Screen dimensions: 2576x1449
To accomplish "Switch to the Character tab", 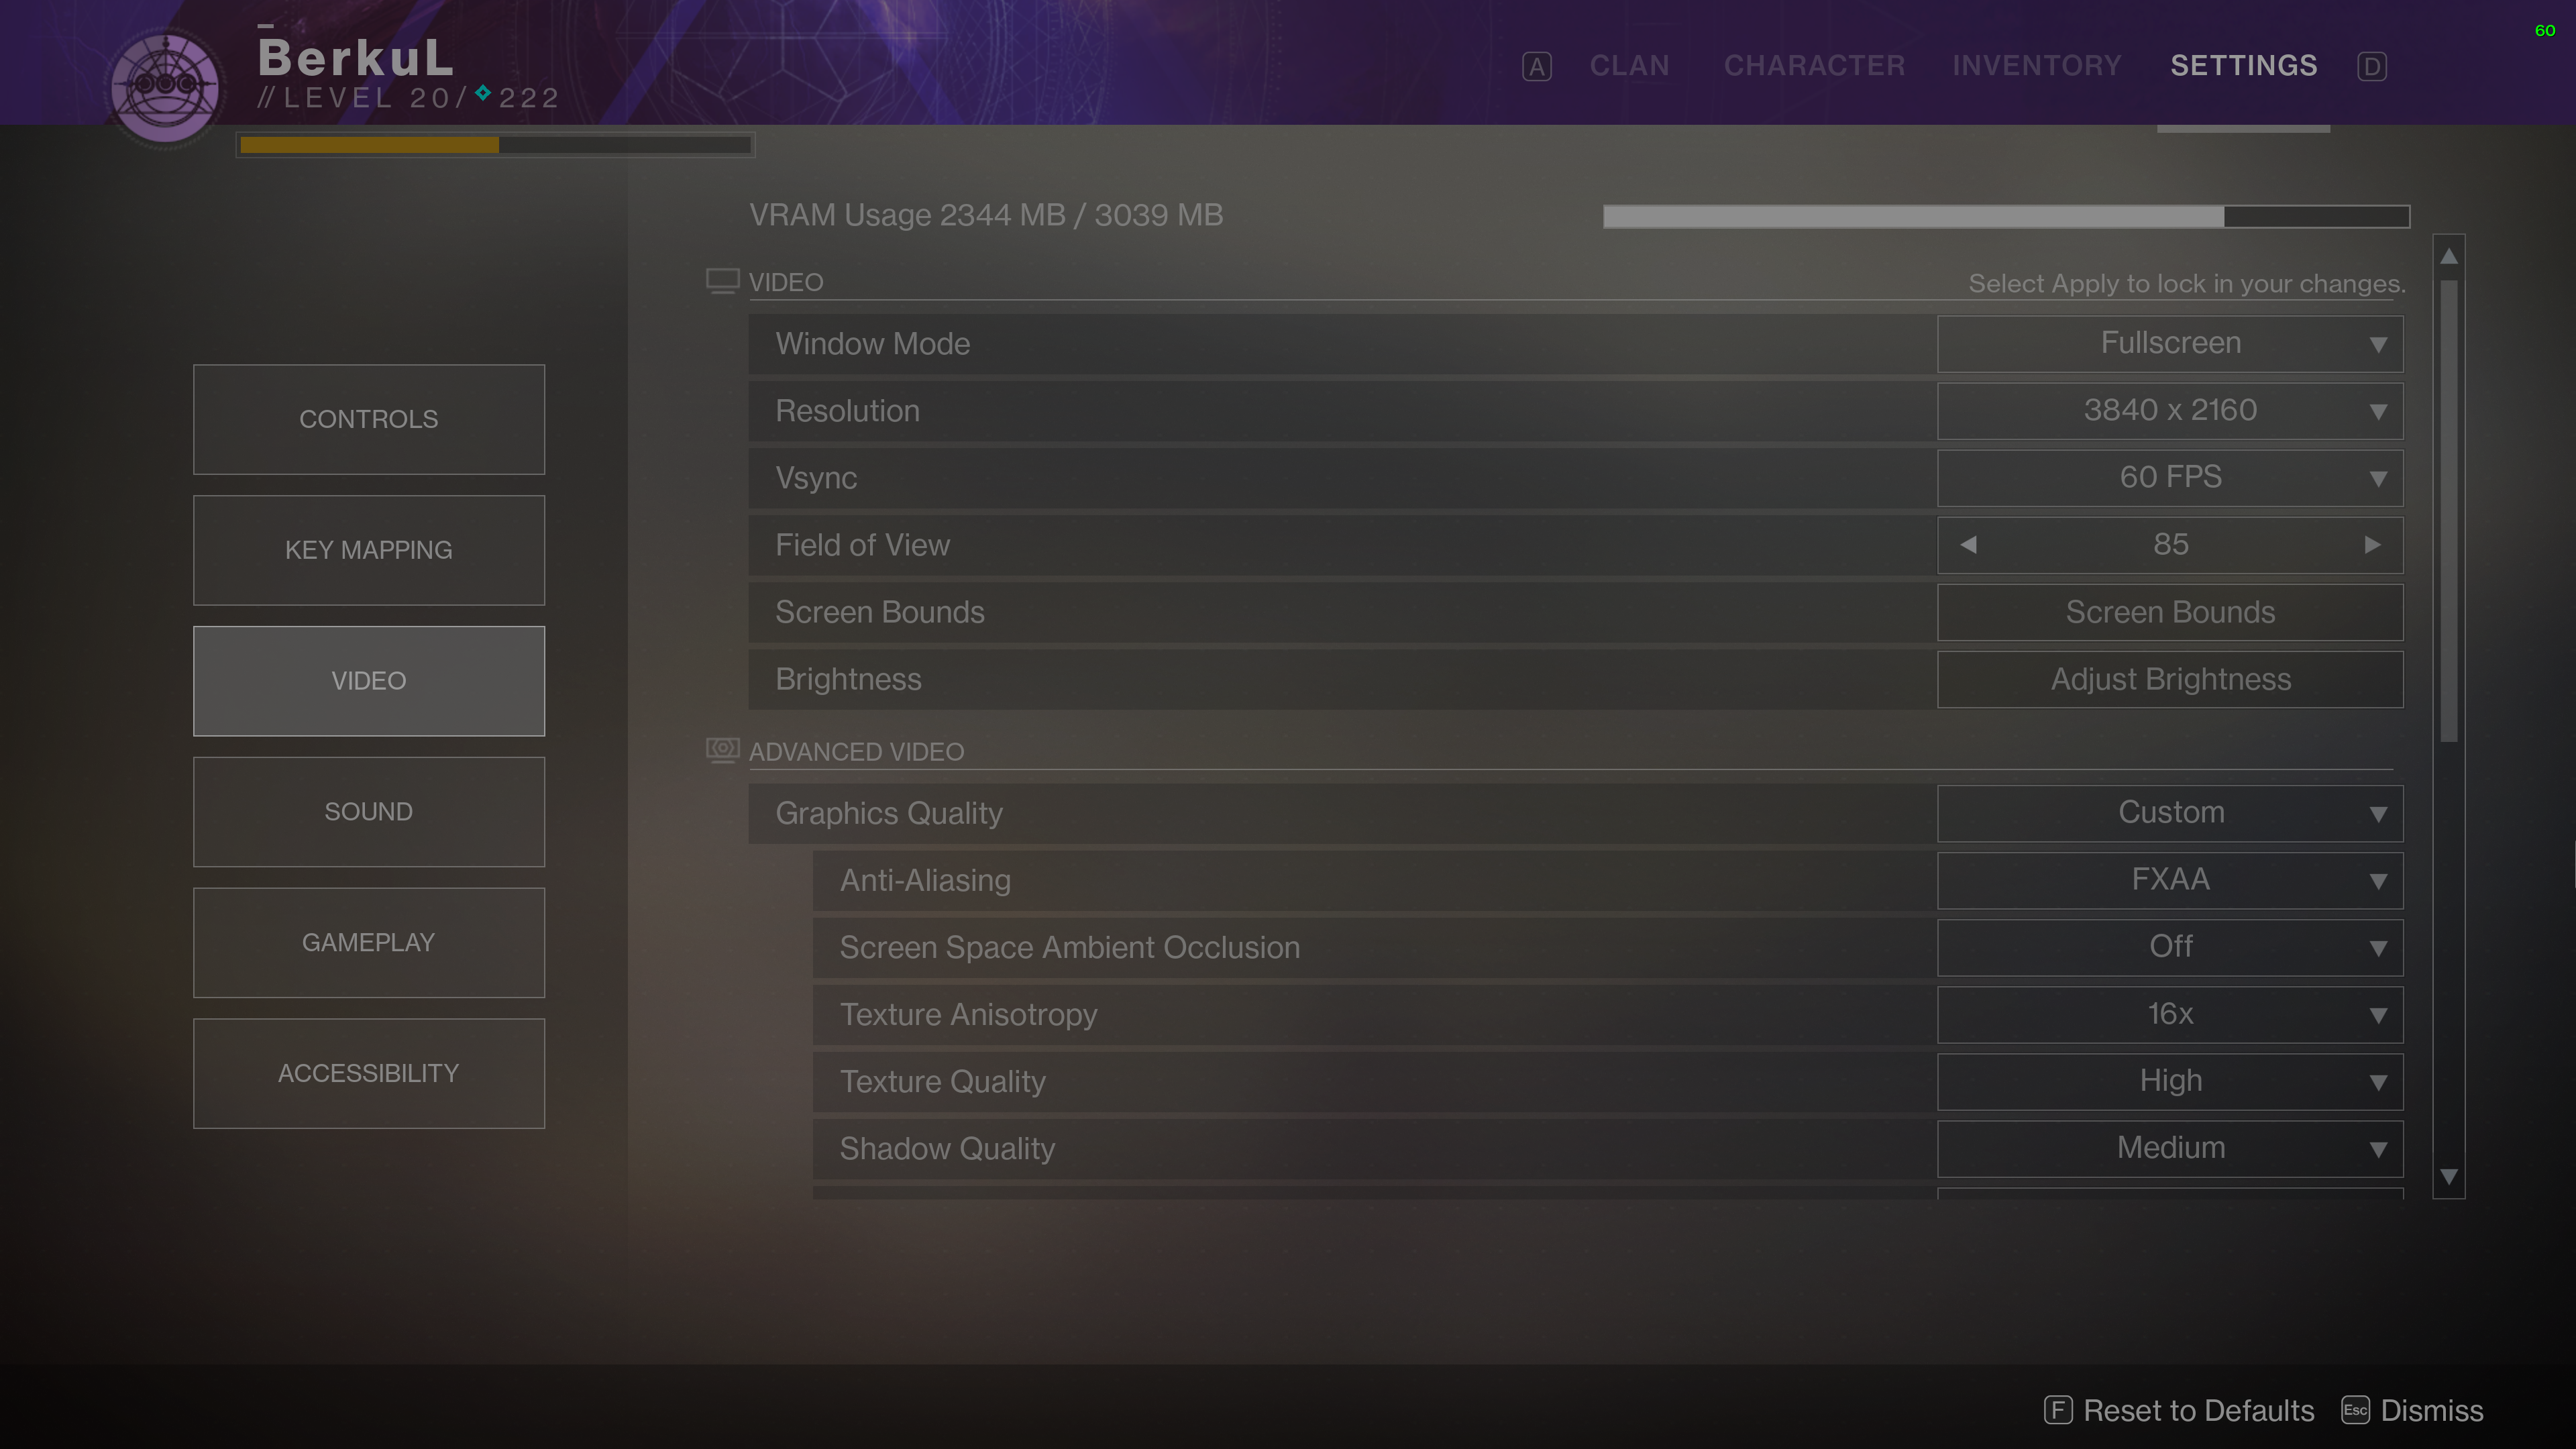I will [1814, 66].
